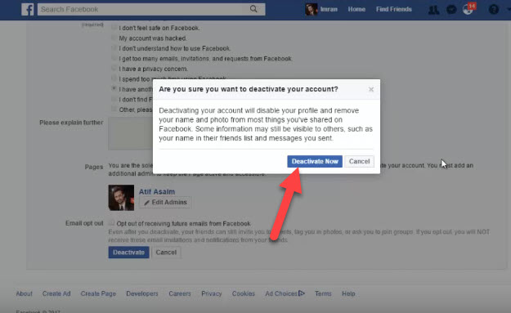Open the Atif Aslam page link
The image size is (511, 313).
point(157,191)
